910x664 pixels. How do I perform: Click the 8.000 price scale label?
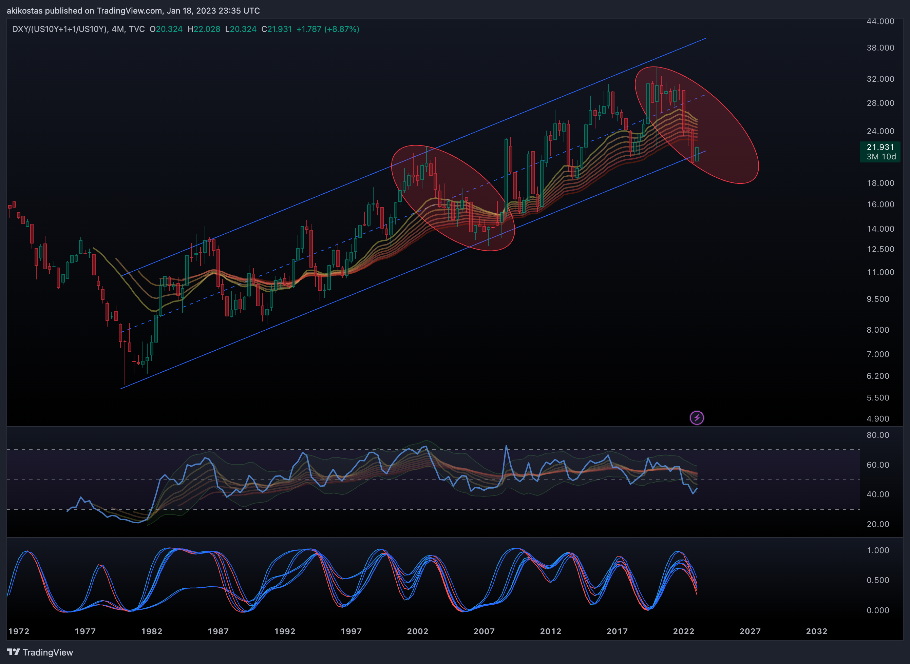tap(878, 330)
